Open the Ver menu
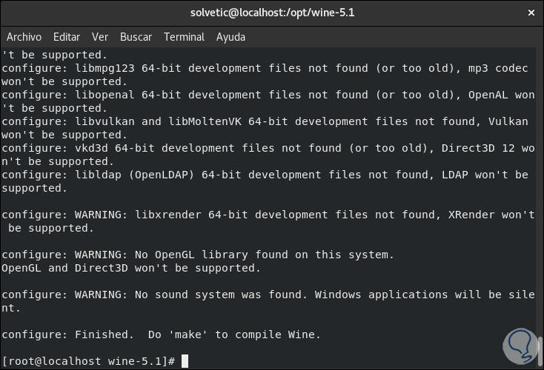Screen dimensions: 544x370 coord(100,37)
